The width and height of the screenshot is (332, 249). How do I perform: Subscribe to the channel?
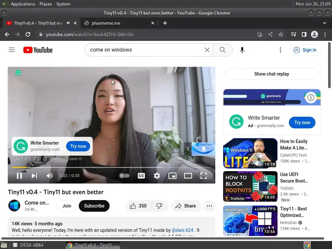94,206
